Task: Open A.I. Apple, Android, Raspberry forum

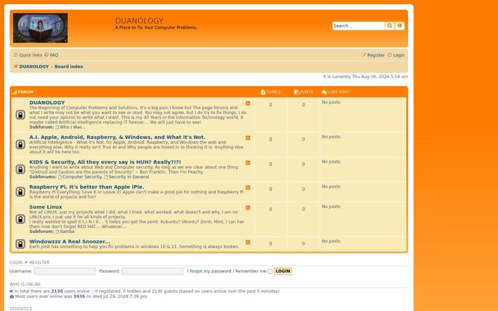Action: pyautogui.click(x=117, y=137)
